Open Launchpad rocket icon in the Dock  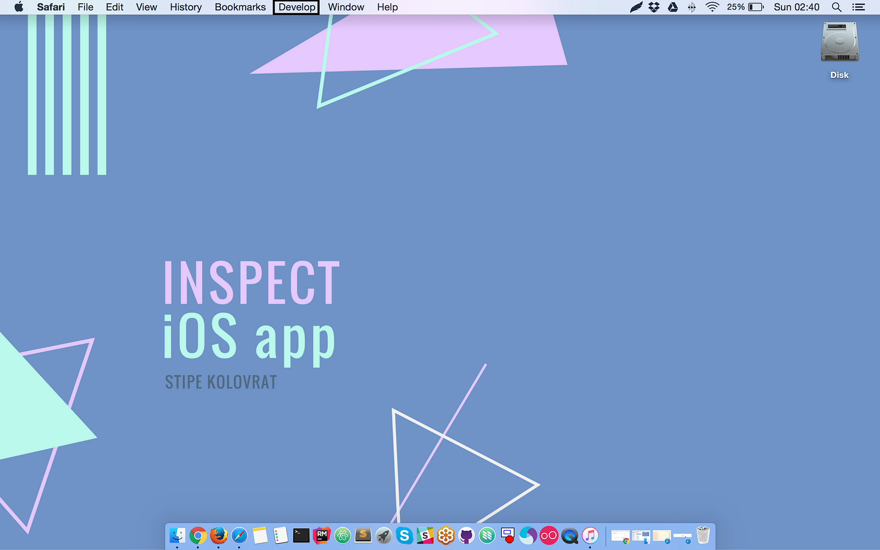[x=384, y=535]
